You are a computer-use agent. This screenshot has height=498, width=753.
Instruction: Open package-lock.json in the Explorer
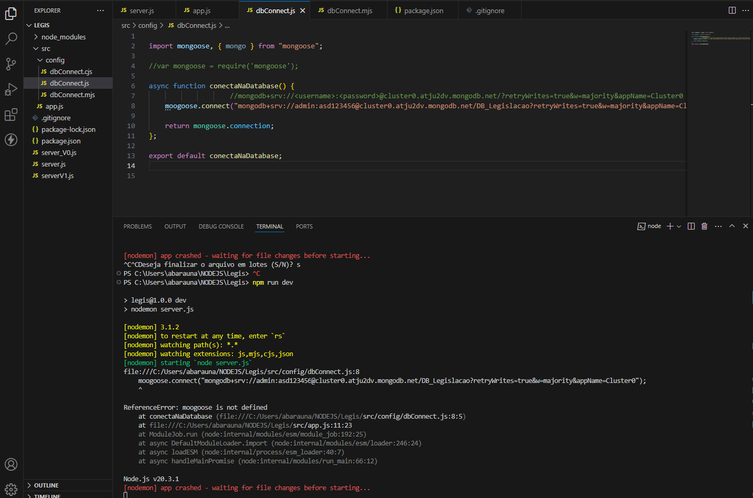[68, 129]
